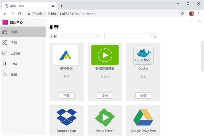Click the 不安全 warning triangle icon
This screenshot has height=136, width=204.
pyautogui.click(x=29, y=14)
